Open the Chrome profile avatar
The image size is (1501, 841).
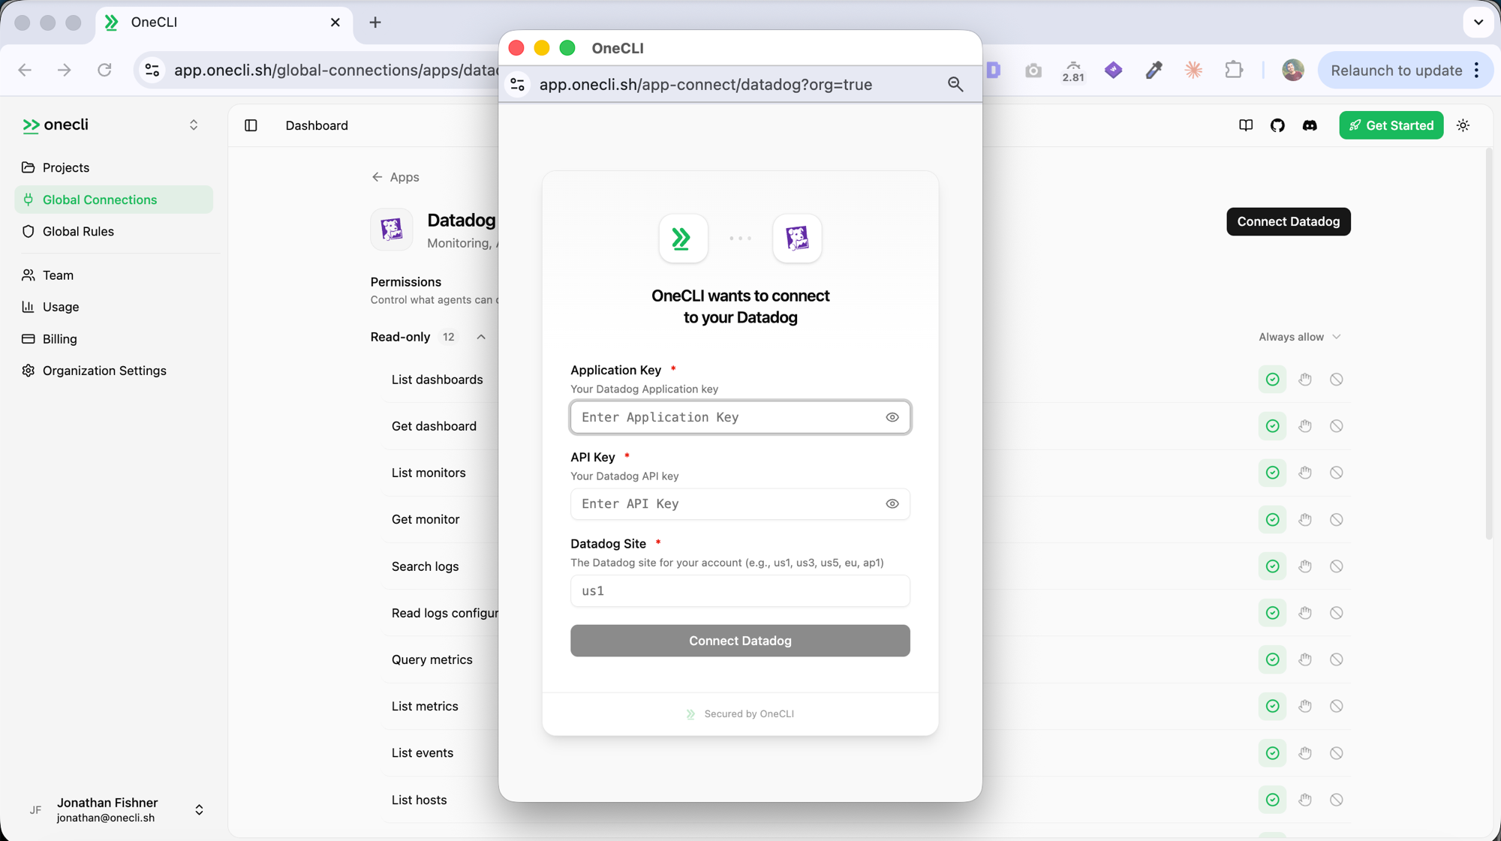[x=1292, y=70]
